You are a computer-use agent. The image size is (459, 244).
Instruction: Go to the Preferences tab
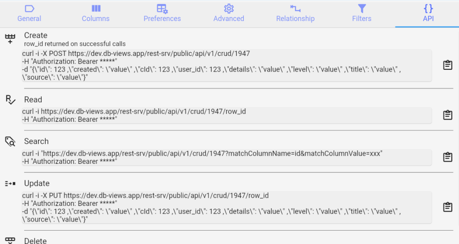[162, 13]
